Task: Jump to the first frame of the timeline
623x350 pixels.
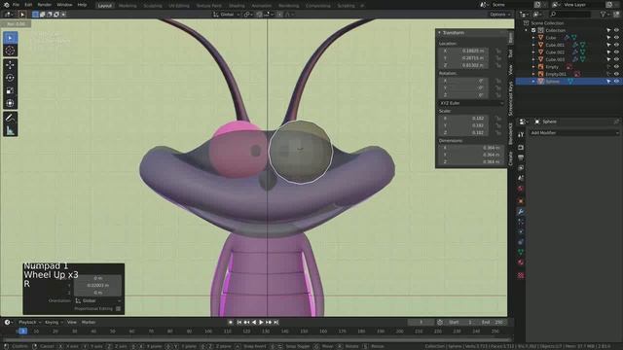Action: (x=239, y=322)
